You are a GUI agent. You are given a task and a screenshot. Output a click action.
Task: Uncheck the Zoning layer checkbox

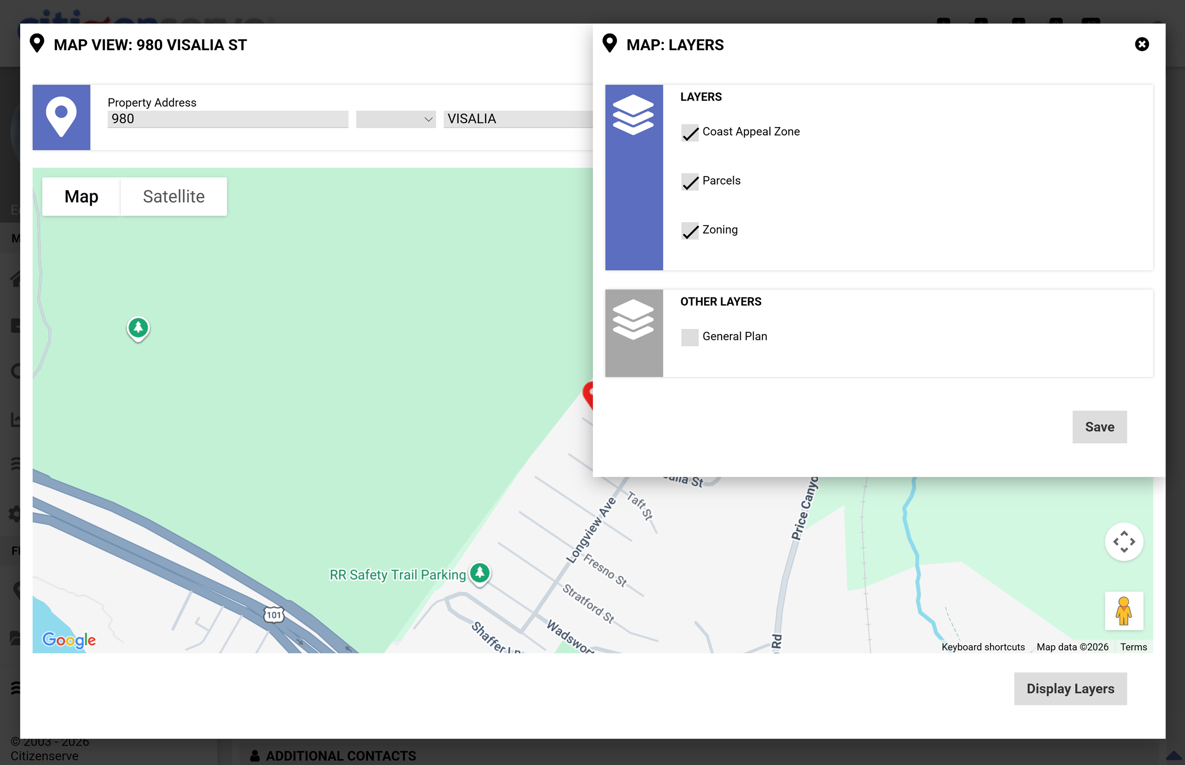tap(690, 230)
